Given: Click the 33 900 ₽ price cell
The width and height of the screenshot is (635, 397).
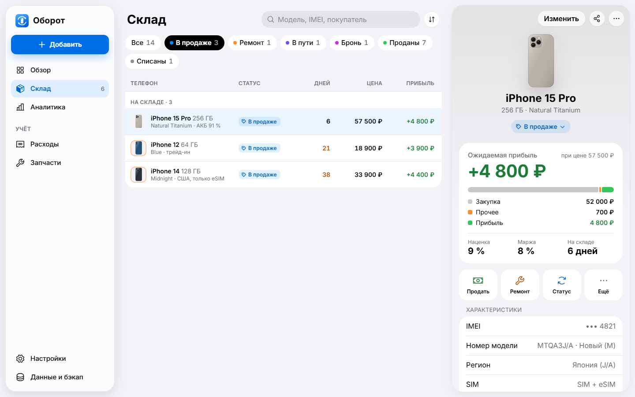Looking at the screenshot, I should click(x=369, y=175).
